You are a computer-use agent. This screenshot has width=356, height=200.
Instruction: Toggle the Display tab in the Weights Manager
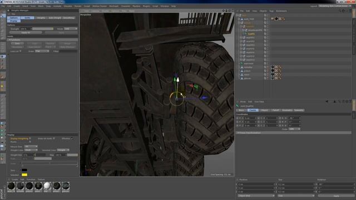[13, 21]
